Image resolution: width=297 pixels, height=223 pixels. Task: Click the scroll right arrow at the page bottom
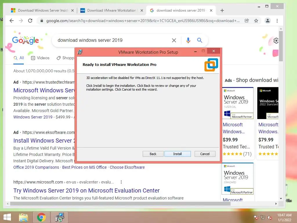276,204
